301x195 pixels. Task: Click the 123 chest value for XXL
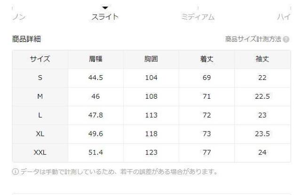coord(152,153)
